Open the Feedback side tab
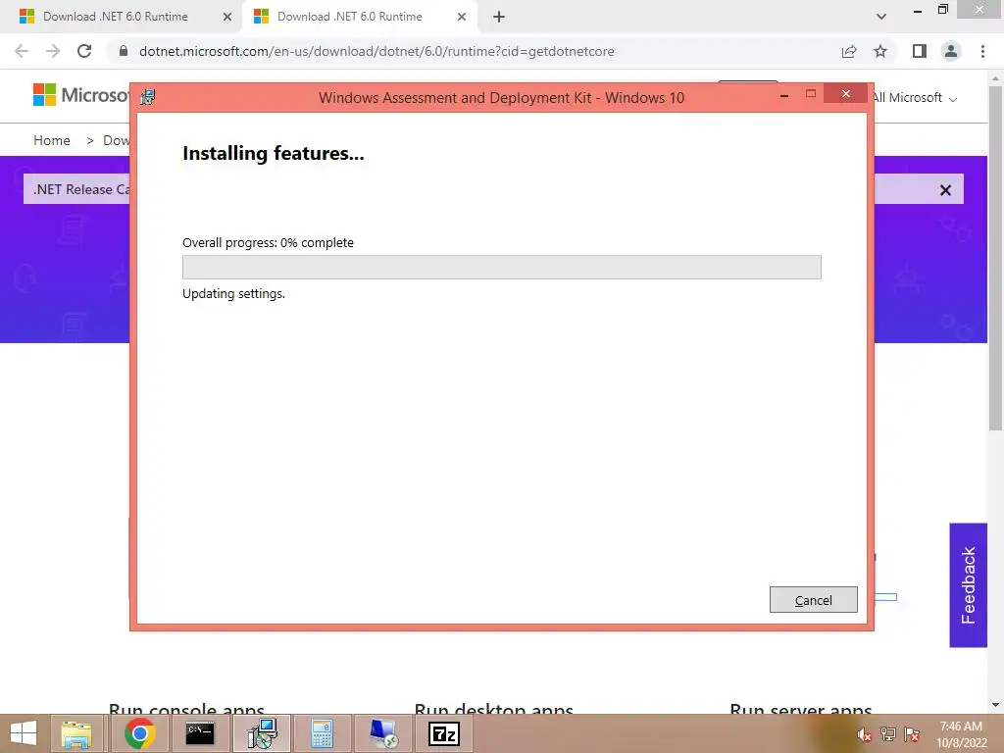This screenshot has width=1004, height=753. [968, 584]
